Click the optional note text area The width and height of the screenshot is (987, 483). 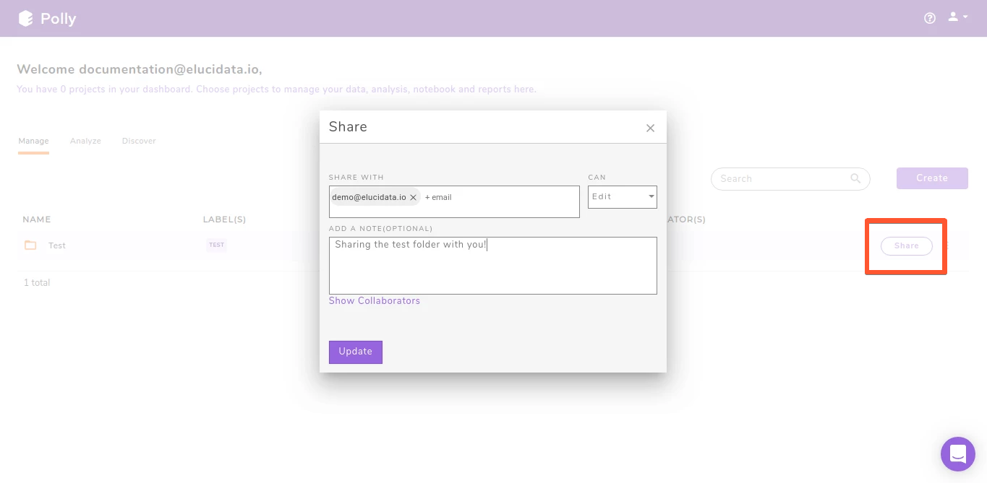pos(492,265)
